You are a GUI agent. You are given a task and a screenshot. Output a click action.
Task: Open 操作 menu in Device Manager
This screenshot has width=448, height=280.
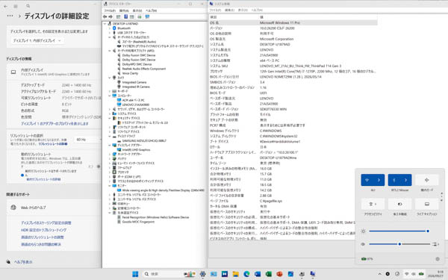(x=124, y=10)
